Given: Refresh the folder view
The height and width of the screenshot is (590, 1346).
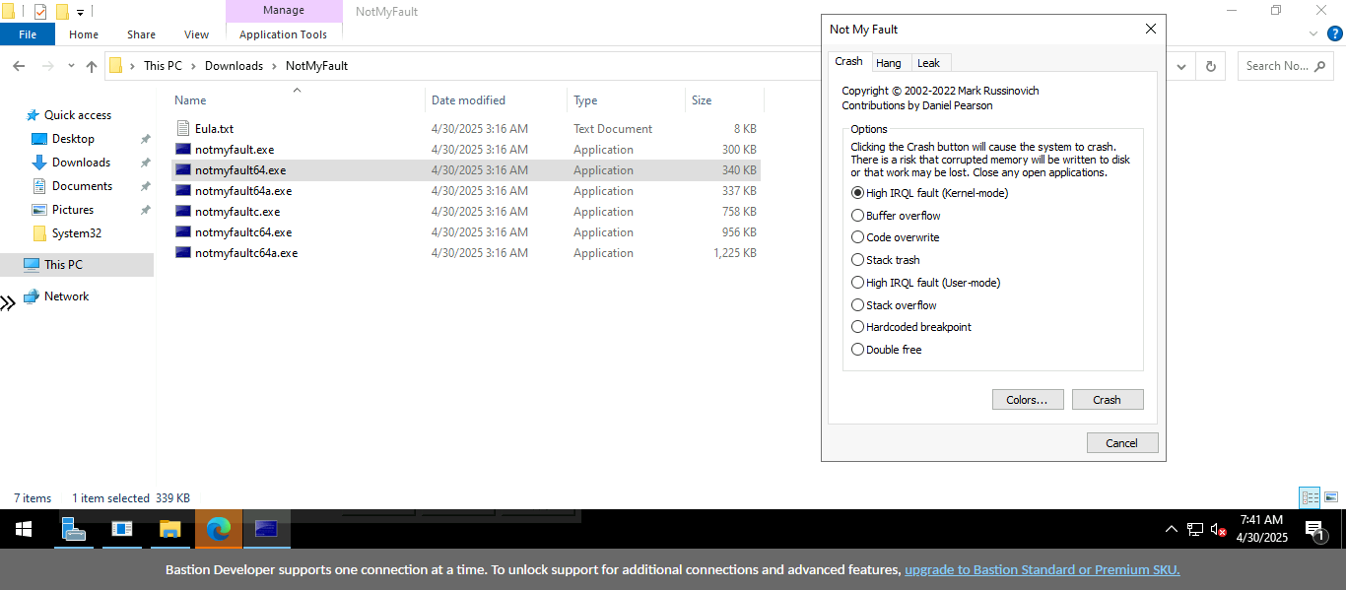Looking at the screenshot, I should coord(1210,66).
